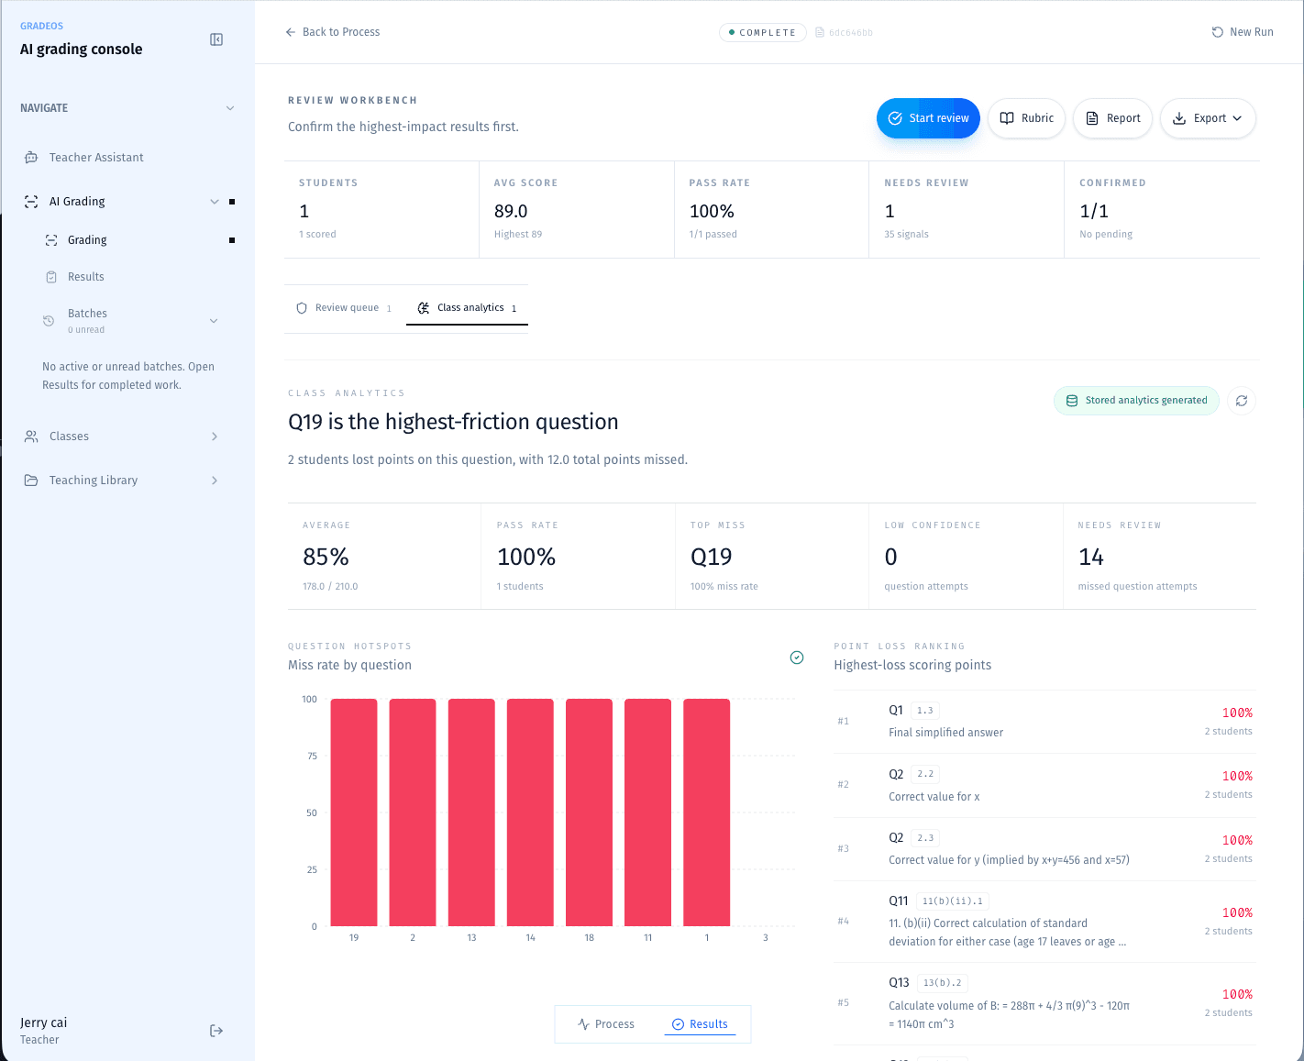This screenshot has height=1061, width=1304.
Task: Click the Teaching Library folder icon
Action: [x=31, y=481]
